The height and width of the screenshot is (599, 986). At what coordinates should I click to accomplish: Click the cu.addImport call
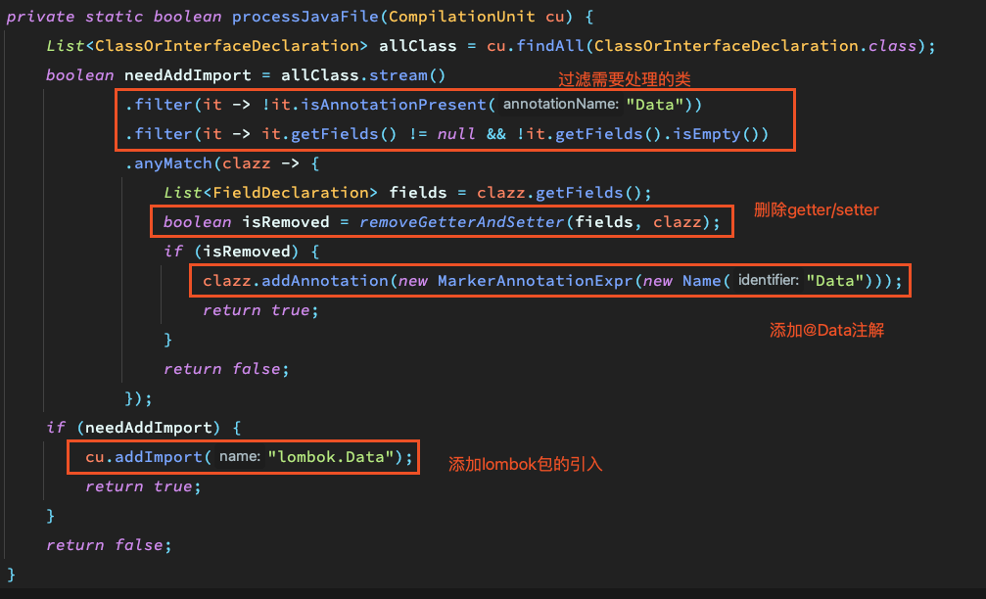(x=143, y=457)
